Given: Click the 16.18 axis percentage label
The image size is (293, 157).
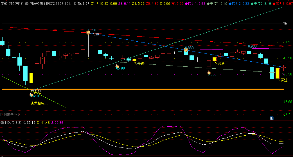Looking at the screenshot, I should (x=288, y=58).
